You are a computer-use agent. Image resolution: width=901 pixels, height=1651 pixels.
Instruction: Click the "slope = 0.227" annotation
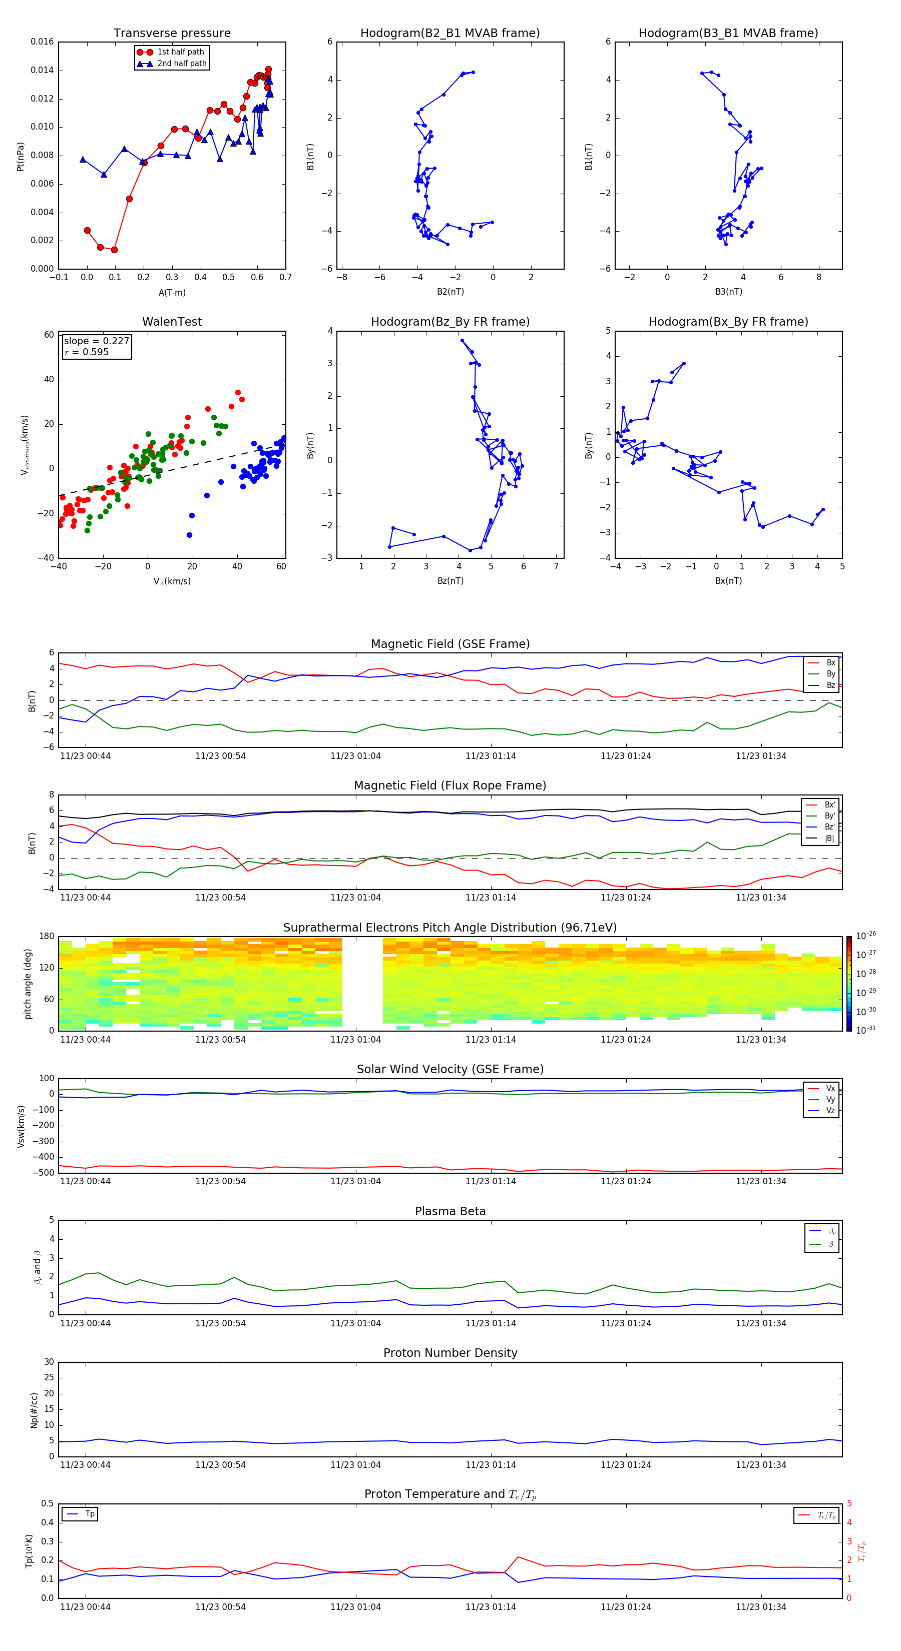(96, 341)
